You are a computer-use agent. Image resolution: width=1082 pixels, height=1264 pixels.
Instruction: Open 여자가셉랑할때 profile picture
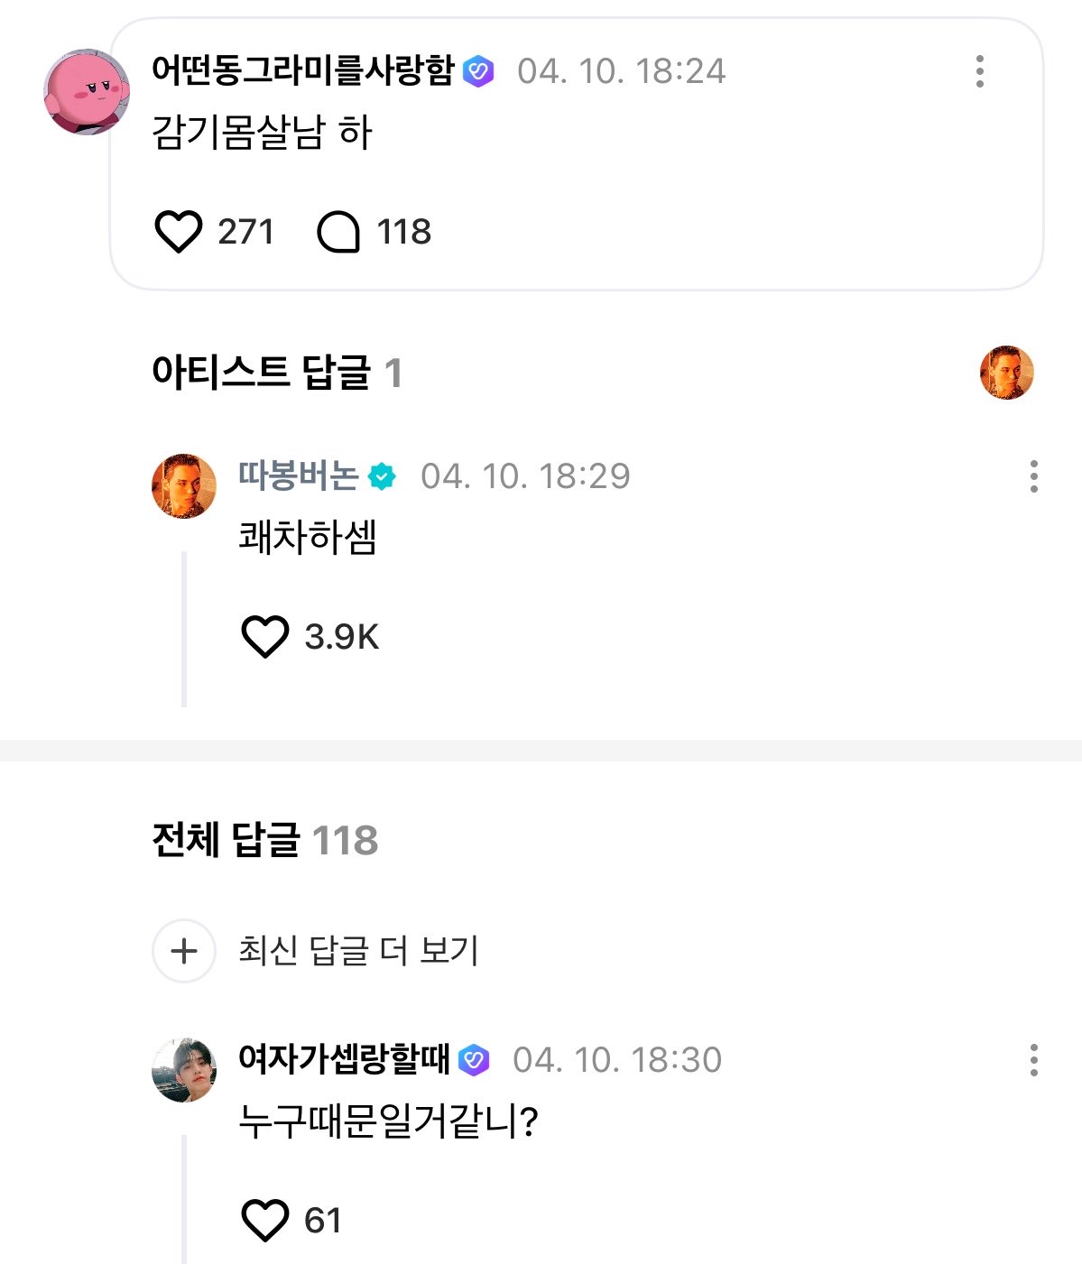(x=184, y=1069)
